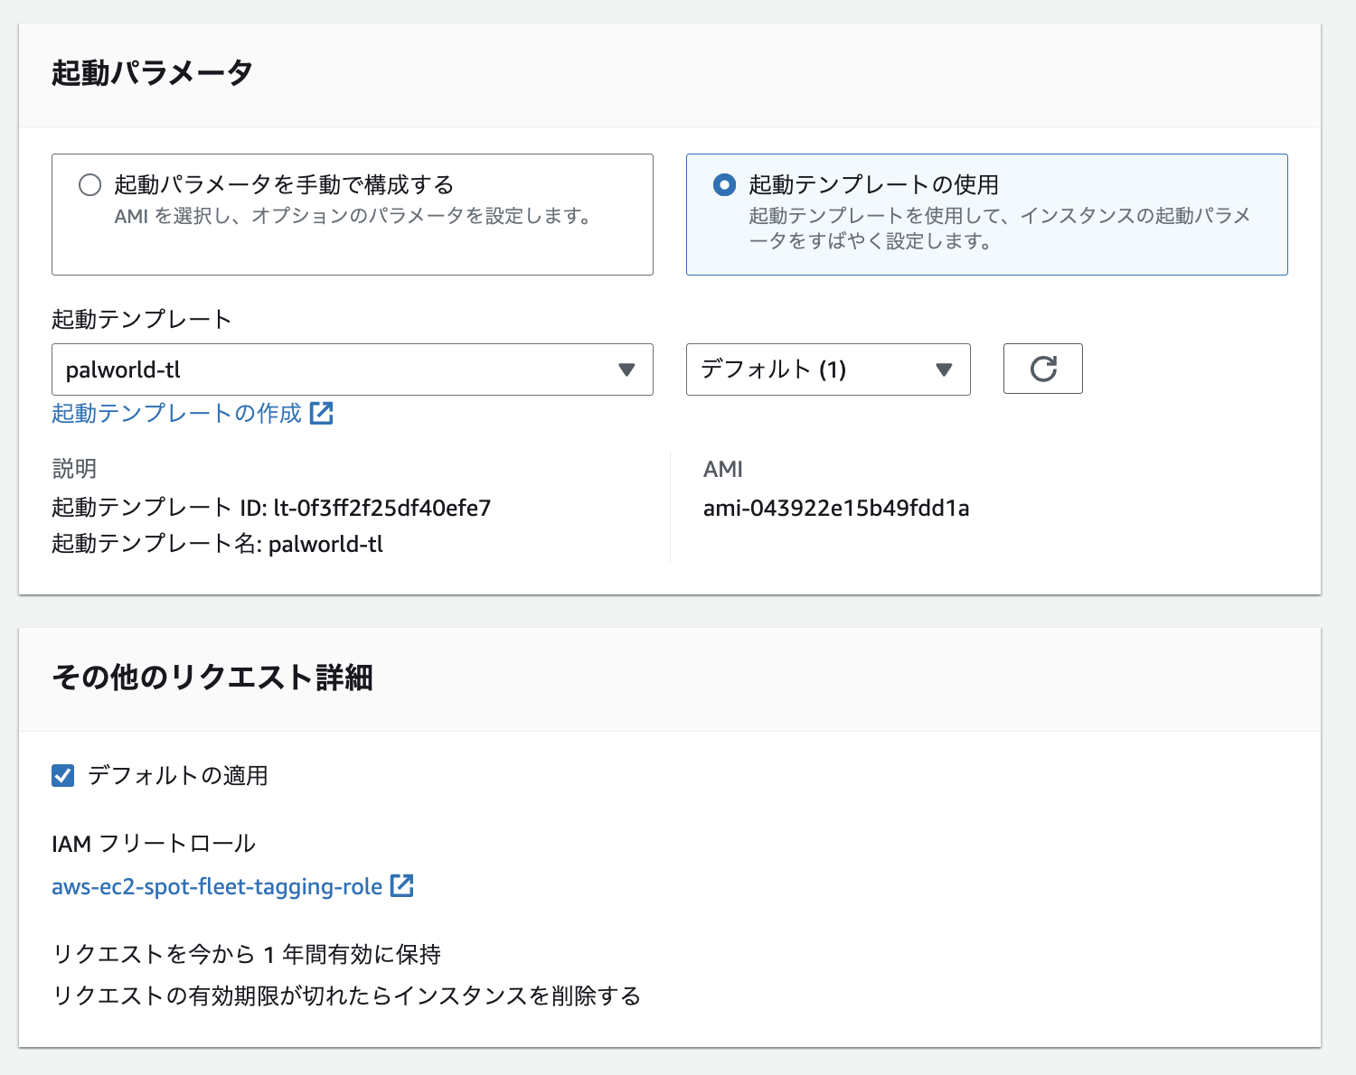Uncheck the デフォルトの適用 checkbox
This screenshot has height=1075, width=1356.
(63, 776)
